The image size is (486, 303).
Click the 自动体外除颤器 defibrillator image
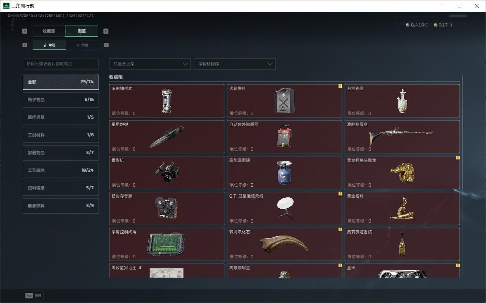tap(284, 136)
